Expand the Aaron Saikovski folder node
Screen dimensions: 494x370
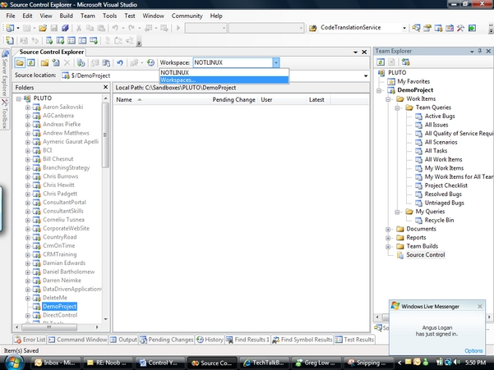(28, 107)
